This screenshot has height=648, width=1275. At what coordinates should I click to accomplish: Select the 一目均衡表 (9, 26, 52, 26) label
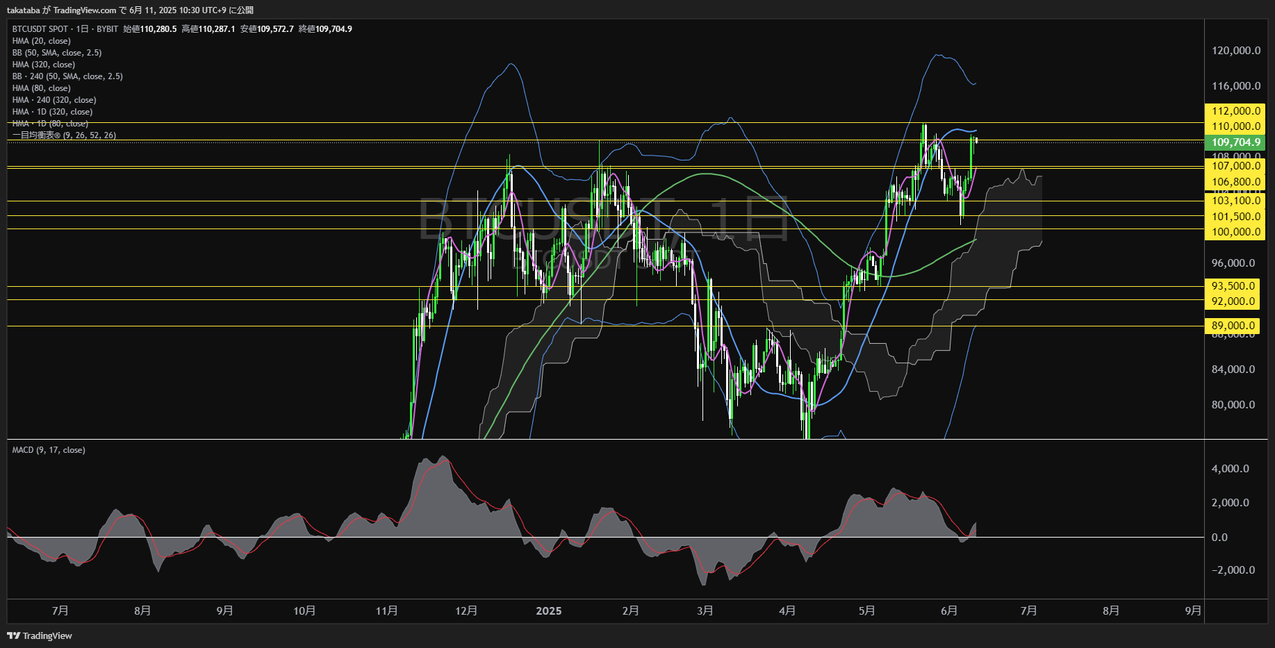point(64,135)
